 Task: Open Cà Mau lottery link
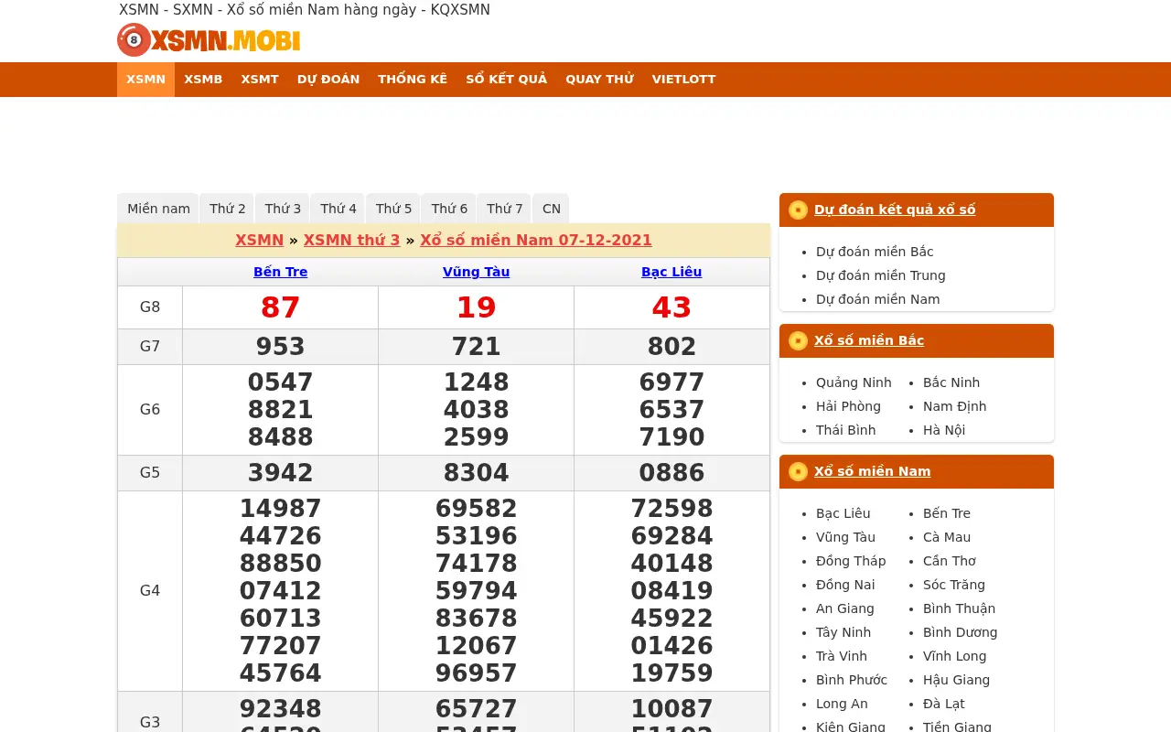click(947, 537)
